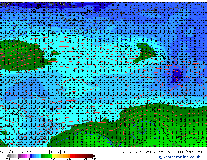This screenshot has height=160, width=207.
Task: Click the 1028 isobar label at high-pressure center
Action: 90,83
